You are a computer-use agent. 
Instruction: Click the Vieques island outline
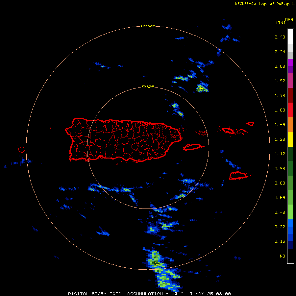pos(192,147)
